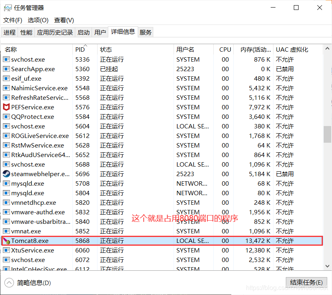Click PID value 5868
This screenshot has width=332, height=295.
[82, 241]
